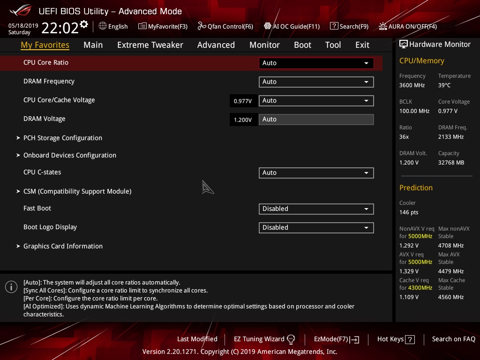Click the CPU Core Ratio label
This screenshot has height=360, width=480.
(x=46, y=62)
